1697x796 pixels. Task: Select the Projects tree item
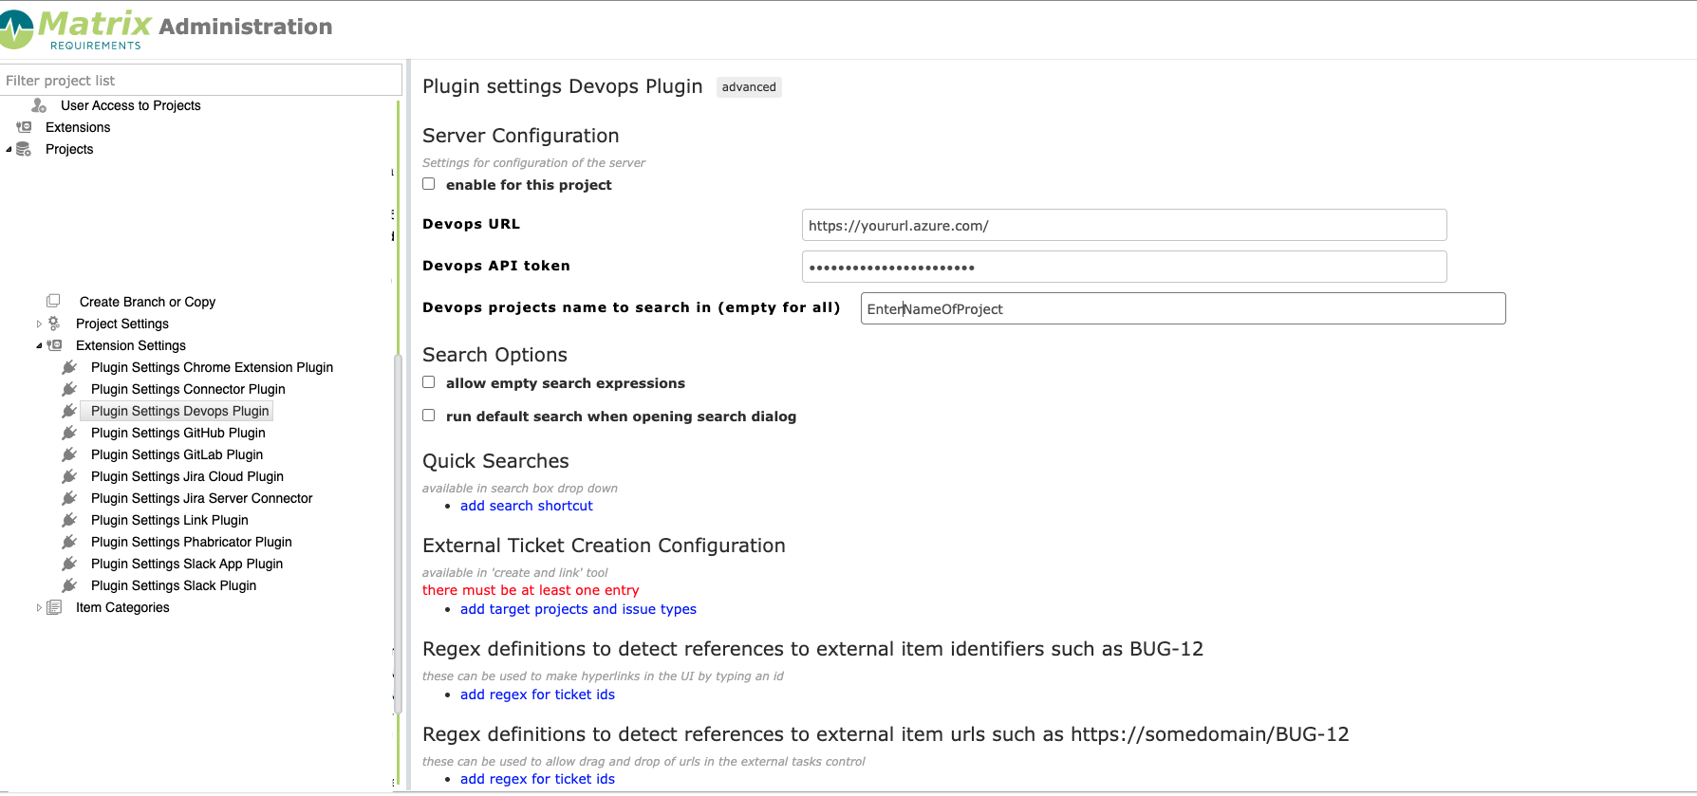[x=69, y=149]
